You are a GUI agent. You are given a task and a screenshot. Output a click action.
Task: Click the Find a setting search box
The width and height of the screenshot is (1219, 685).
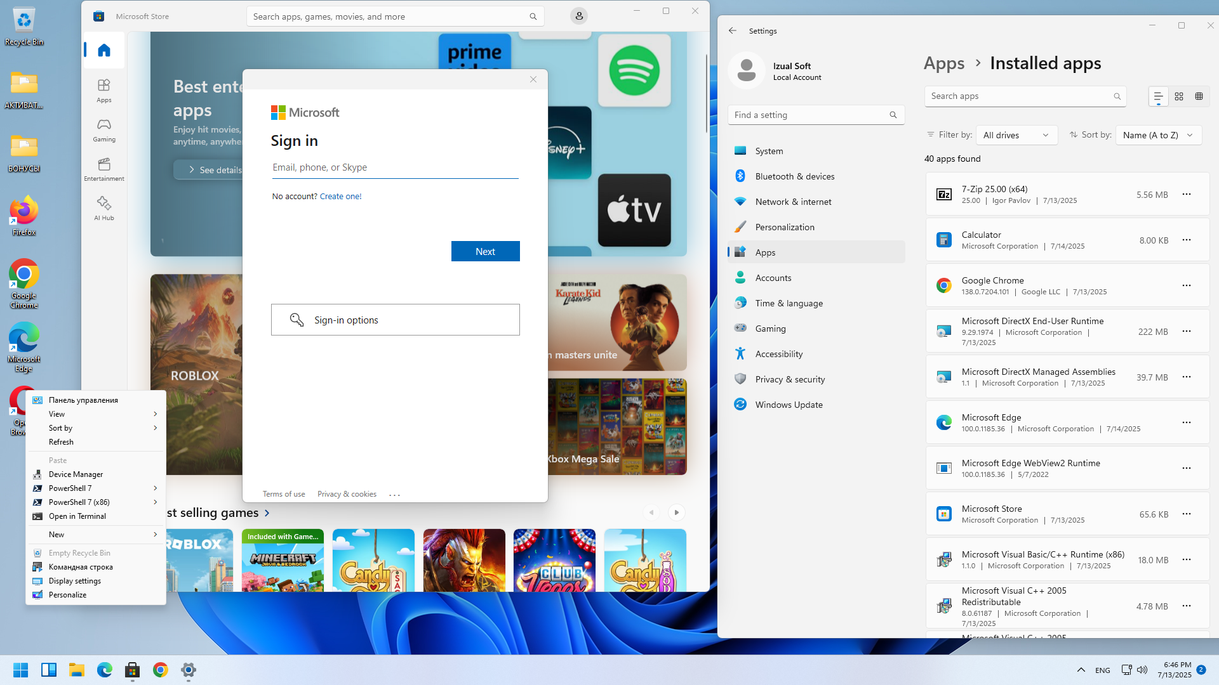[816, 115]
